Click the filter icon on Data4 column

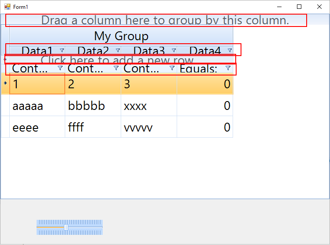pos(230,50)
